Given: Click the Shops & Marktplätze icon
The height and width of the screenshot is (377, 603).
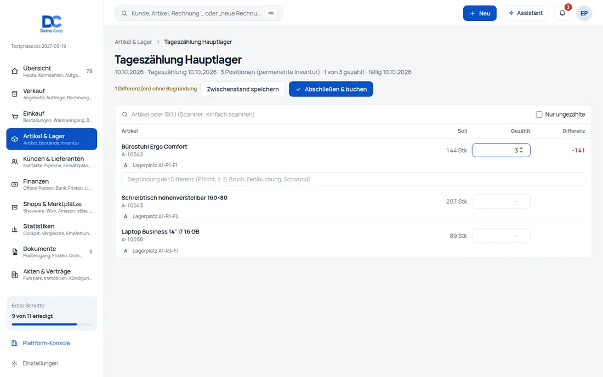Looking at the screenshot, I should (15, 207).
